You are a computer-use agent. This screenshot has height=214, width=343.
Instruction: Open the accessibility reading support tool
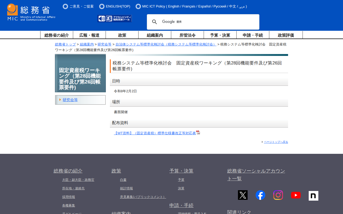pos(115,18)
